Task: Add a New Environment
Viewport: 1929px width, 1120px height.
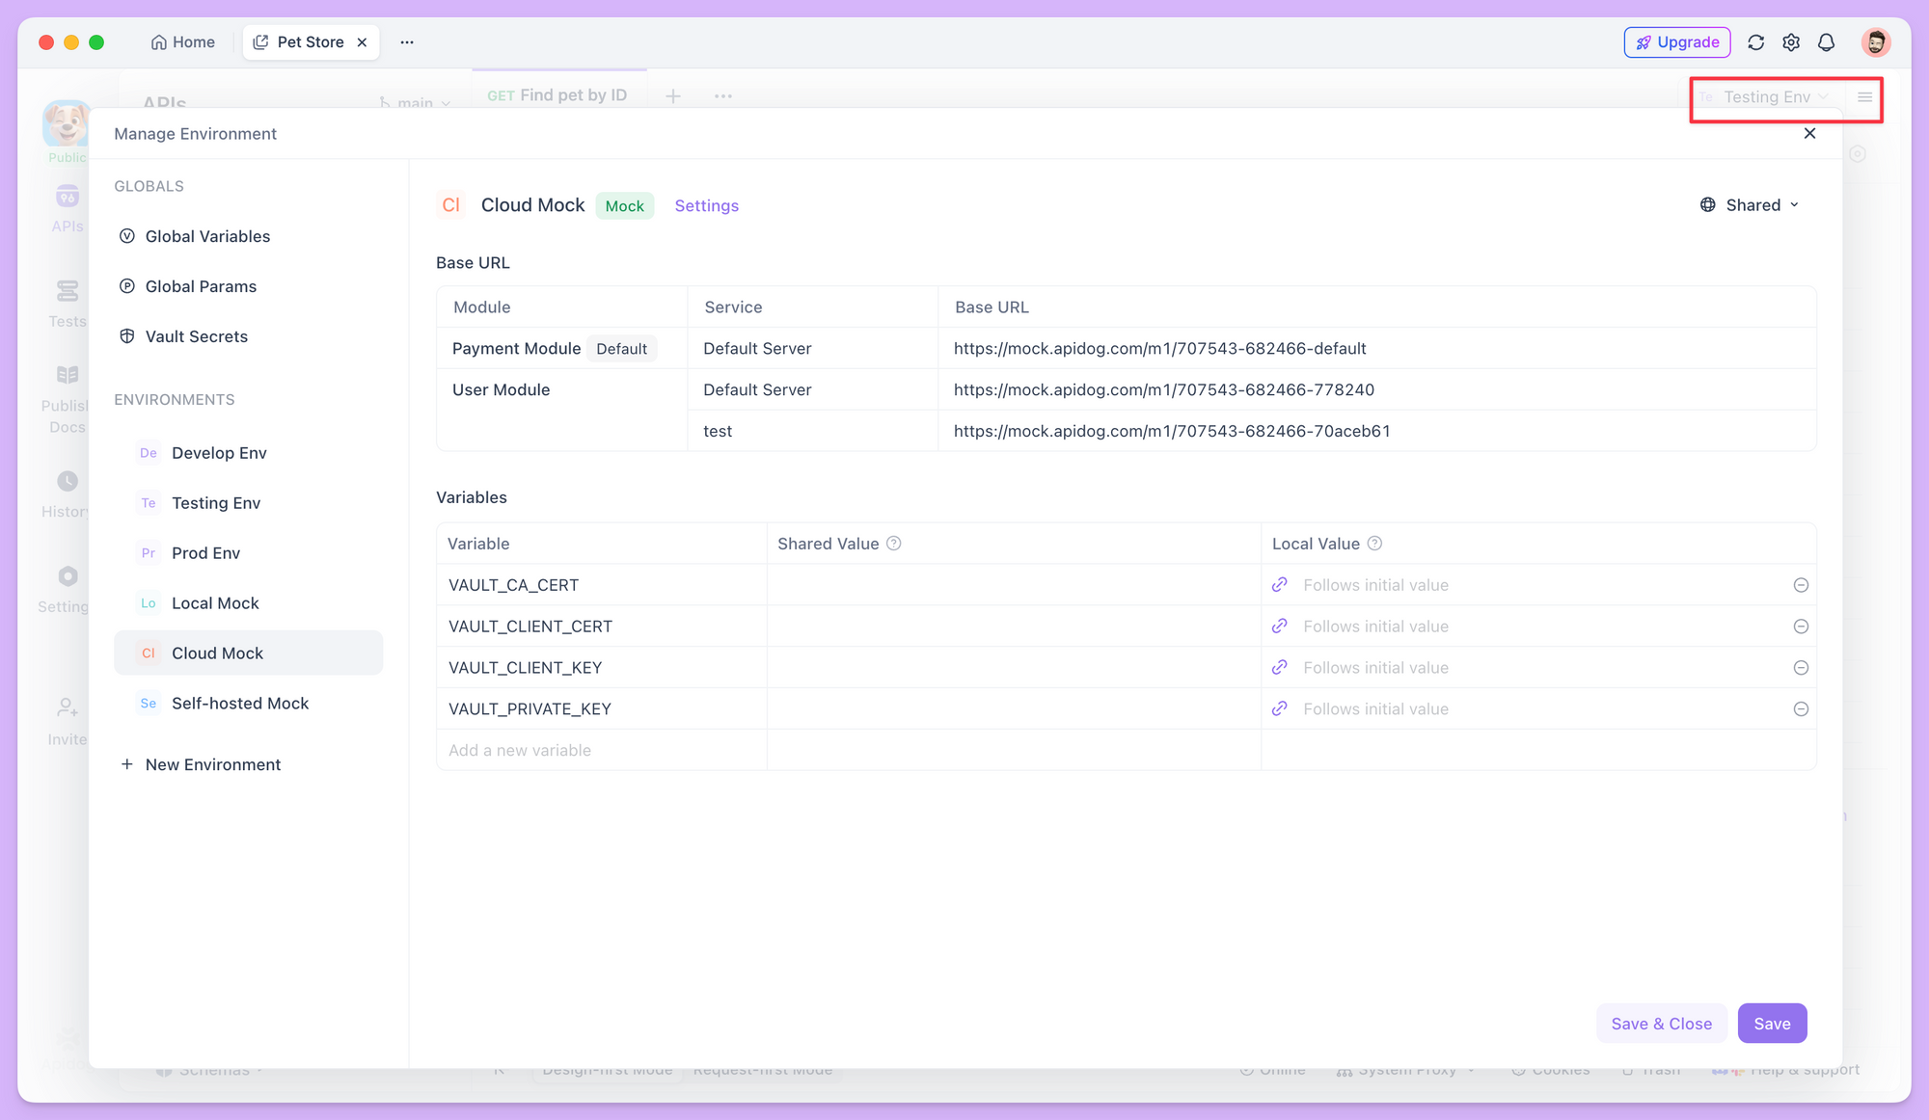Action: tap(201, 764)
